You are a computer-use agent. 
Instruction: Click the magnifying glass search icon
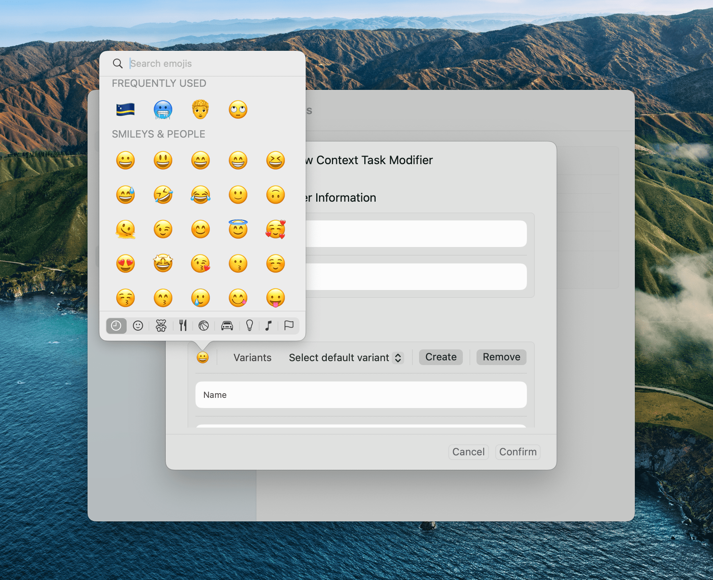point(118,63)
